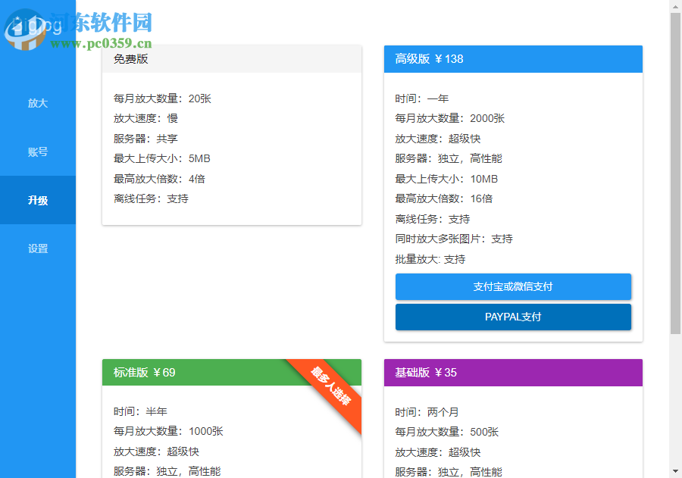
Task: Click the scrollbar up arrow
Action: click(x=674, y=8)
